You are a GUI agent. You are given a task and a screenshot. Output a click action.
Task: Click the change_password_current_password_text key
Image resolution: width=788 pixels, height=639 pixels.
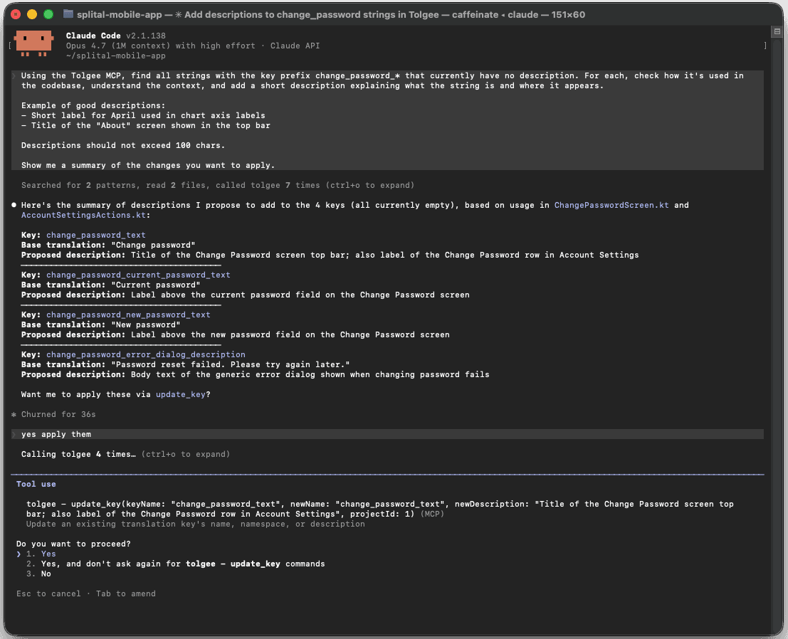(138, 275)
